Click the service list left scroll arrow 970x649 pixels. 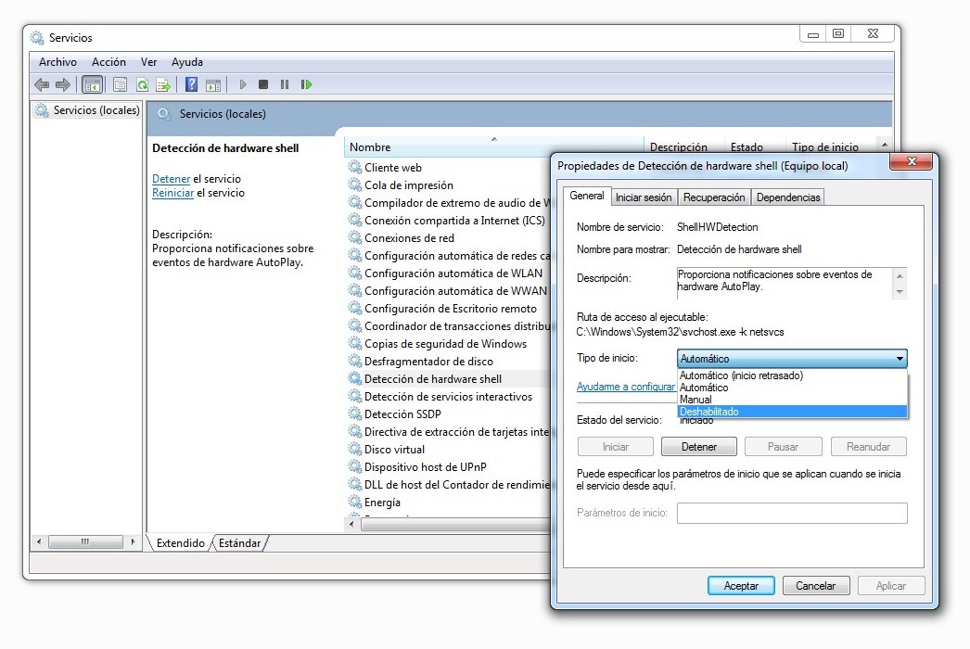pos(351,525)
